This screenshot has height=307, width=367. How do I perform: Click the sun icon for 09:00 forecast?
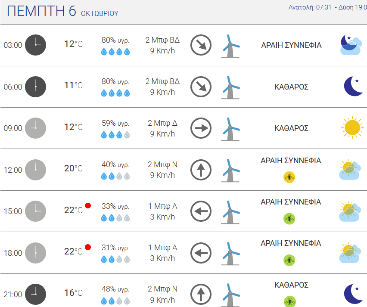pyautogui.click(x=352, y=127)
